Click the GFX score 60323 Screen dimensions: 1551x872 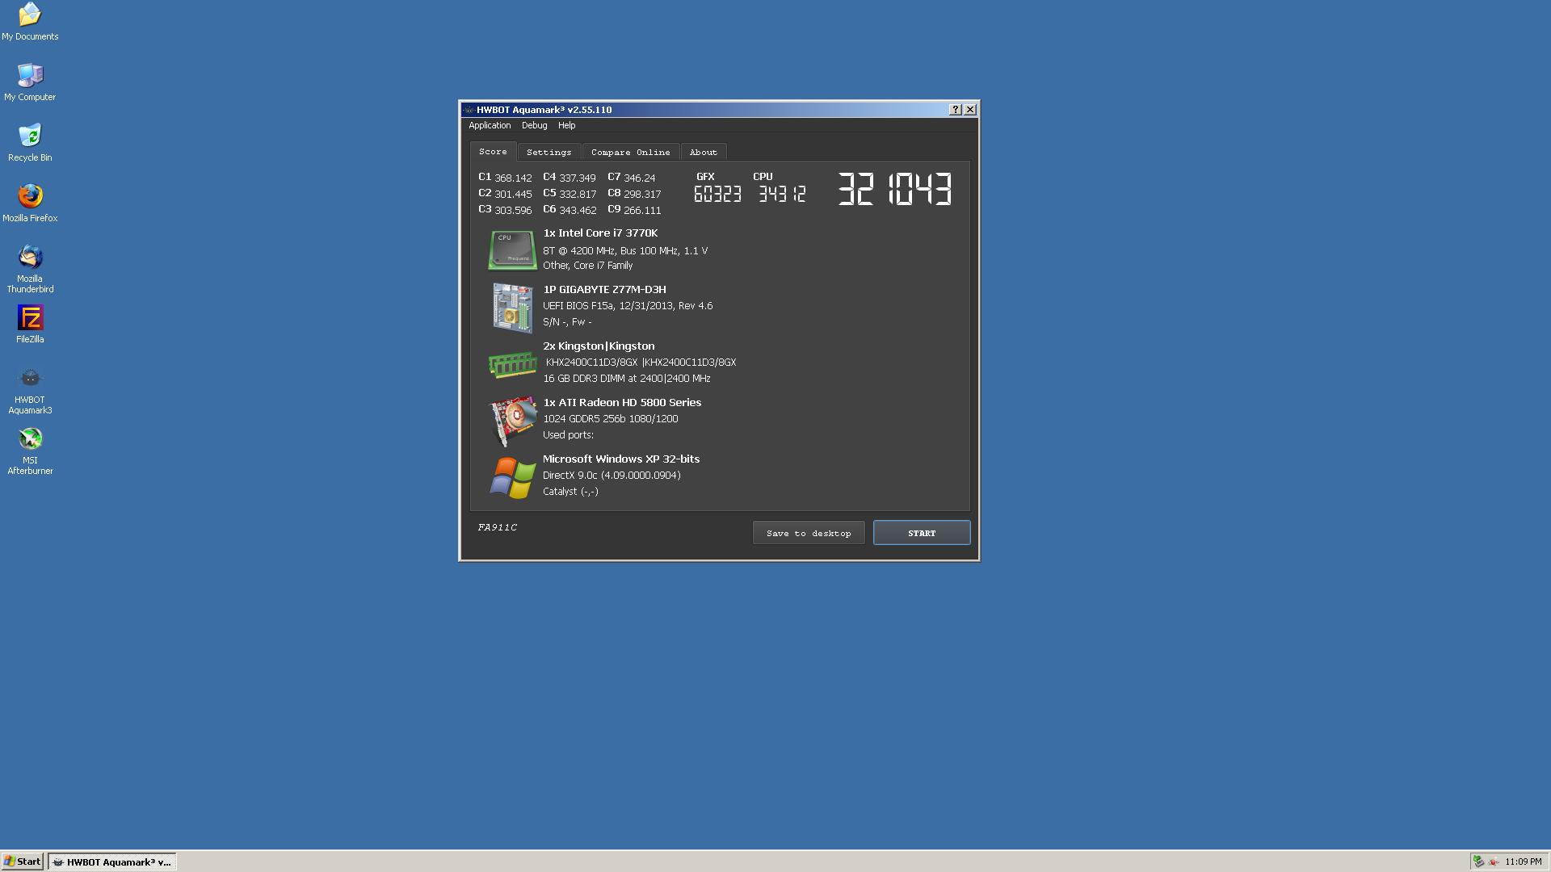click(717, 194)
